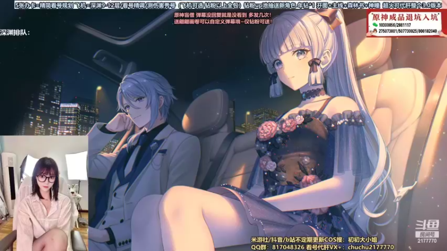Click the QQ penguin icon in the red card
The width and height of the screenshot is (447, 251).
click(x=375, y=31)
